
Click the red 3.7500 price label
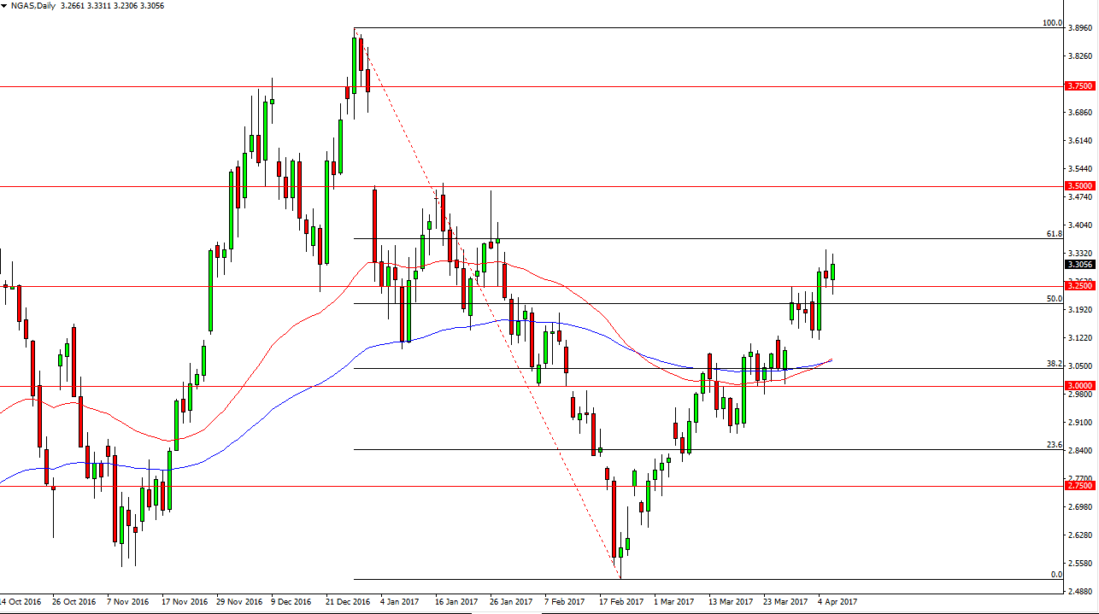pos(1080,86)
